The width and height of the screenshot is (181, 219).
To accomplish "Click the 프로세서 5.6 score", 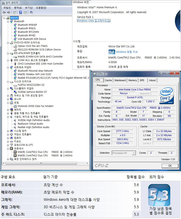I will click(x=136, y=185).
